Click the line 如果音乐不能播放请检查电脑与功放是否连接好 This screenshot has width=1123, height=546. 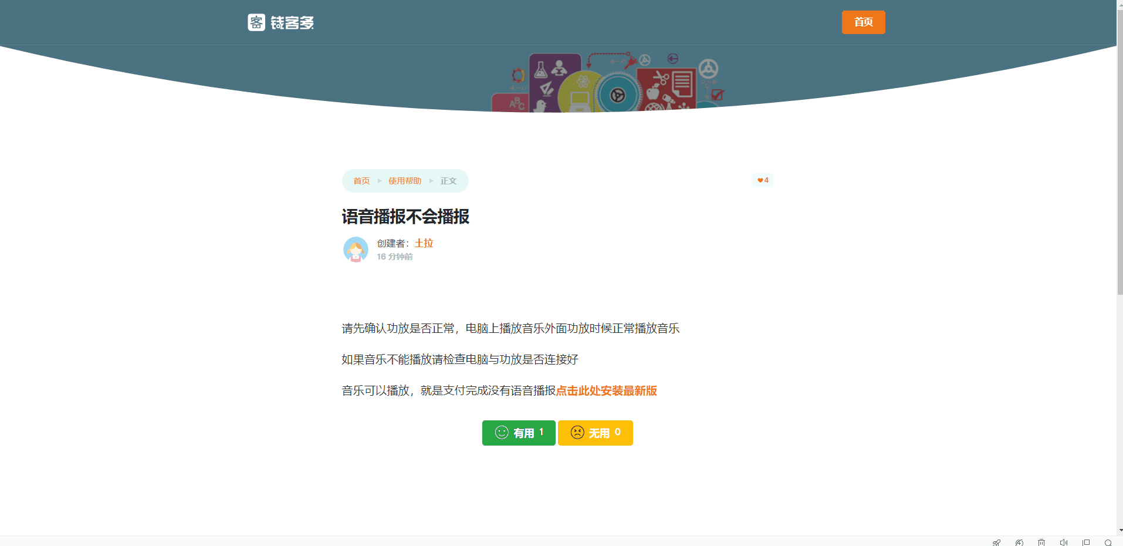460,359
